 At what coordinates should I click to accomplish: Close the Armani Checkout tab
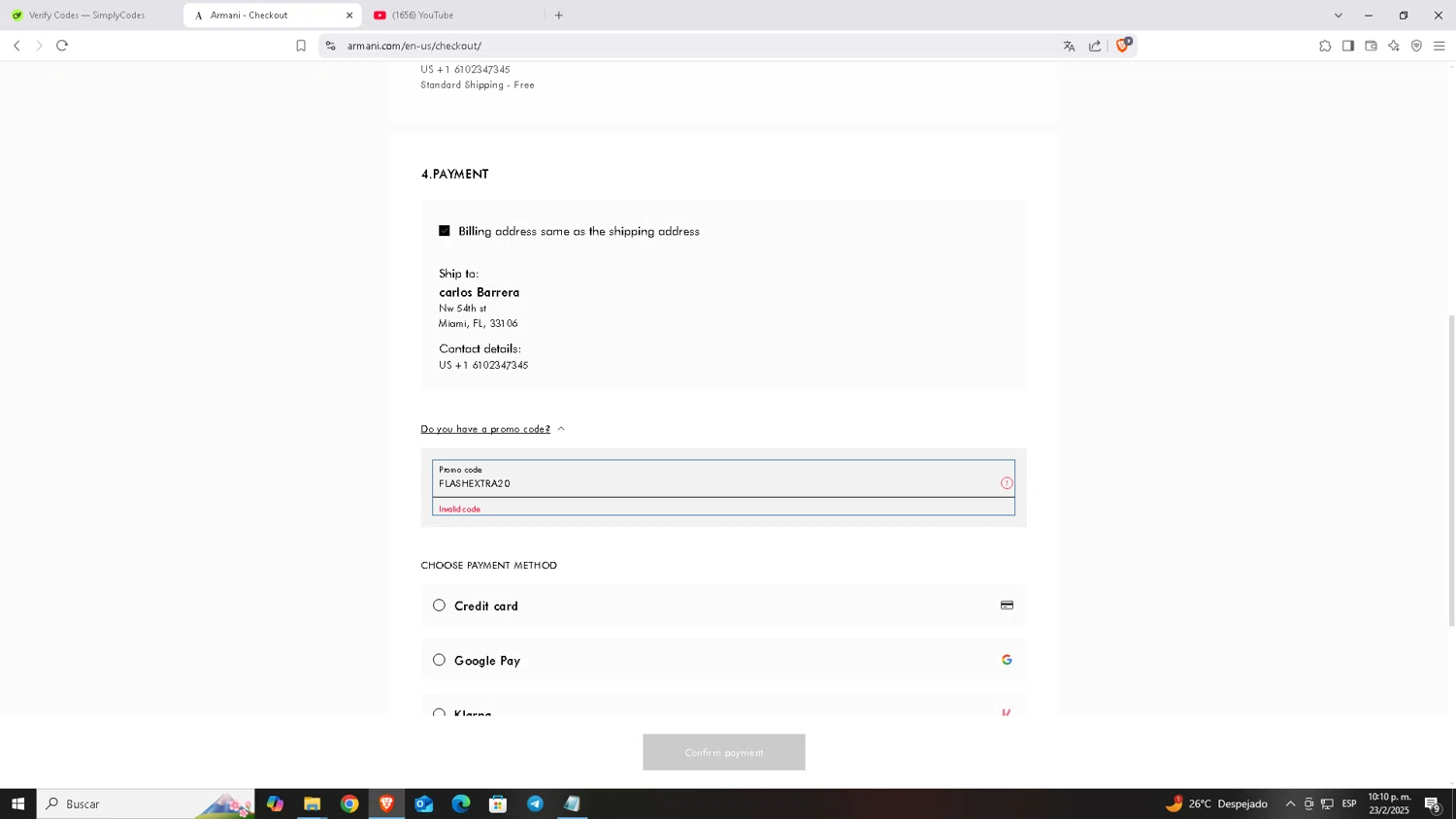[349, 16]
